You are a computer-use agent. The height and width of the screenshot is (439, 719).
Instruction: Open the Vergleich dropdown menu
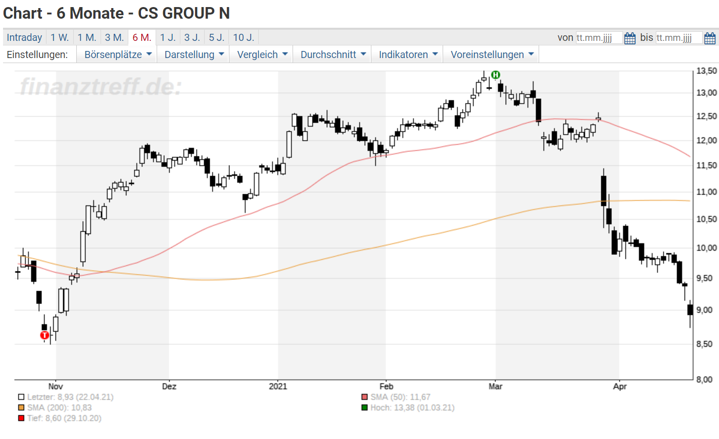262,54
